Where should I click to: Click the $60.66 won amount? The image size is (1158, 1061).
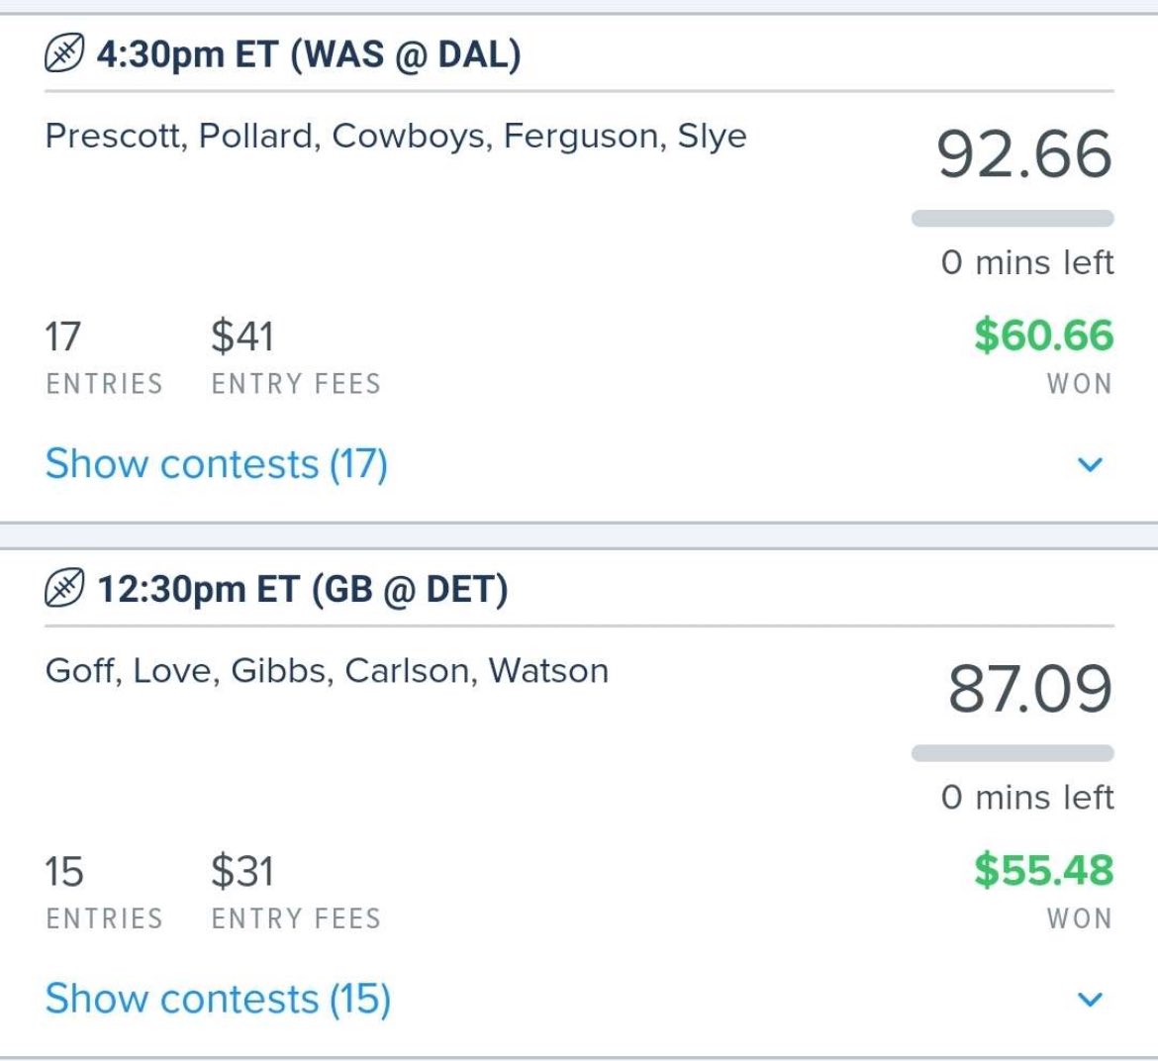(x=1043, y=336)
